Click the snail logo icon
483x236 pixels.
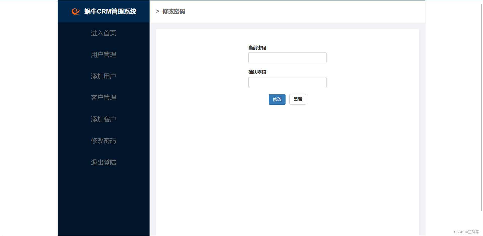[75, 12]
